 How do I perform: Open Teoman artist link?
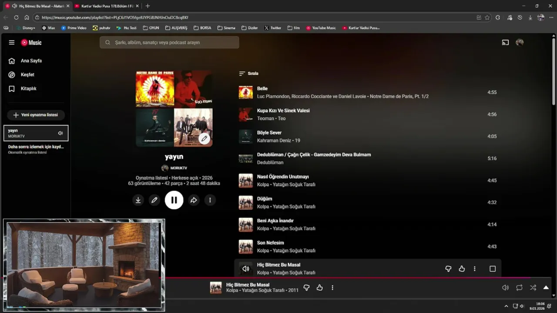(265, 119)
